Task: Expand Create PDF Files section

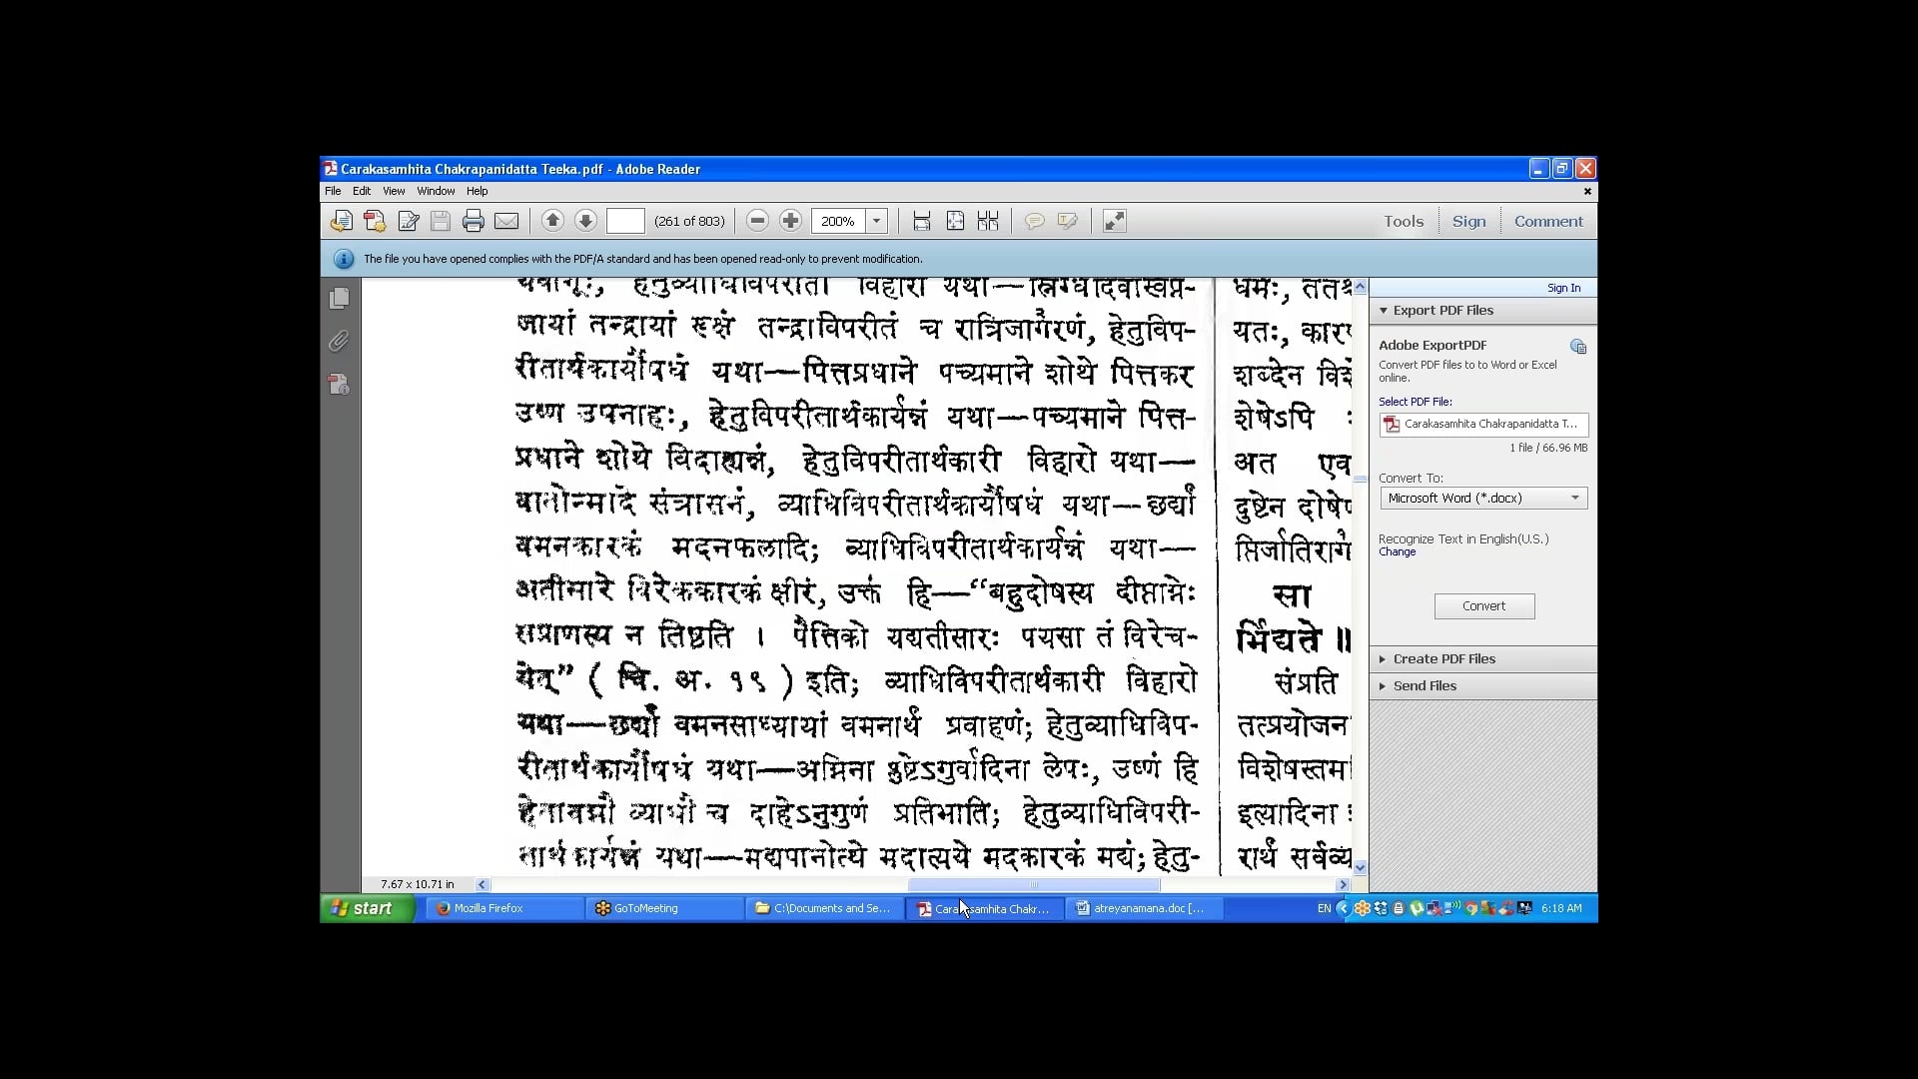Action: click(1443, 659)
